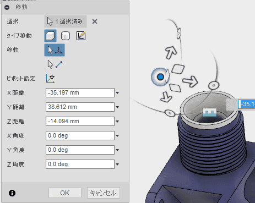Click the small part inside the threaded opening

[x=209, y=112]
